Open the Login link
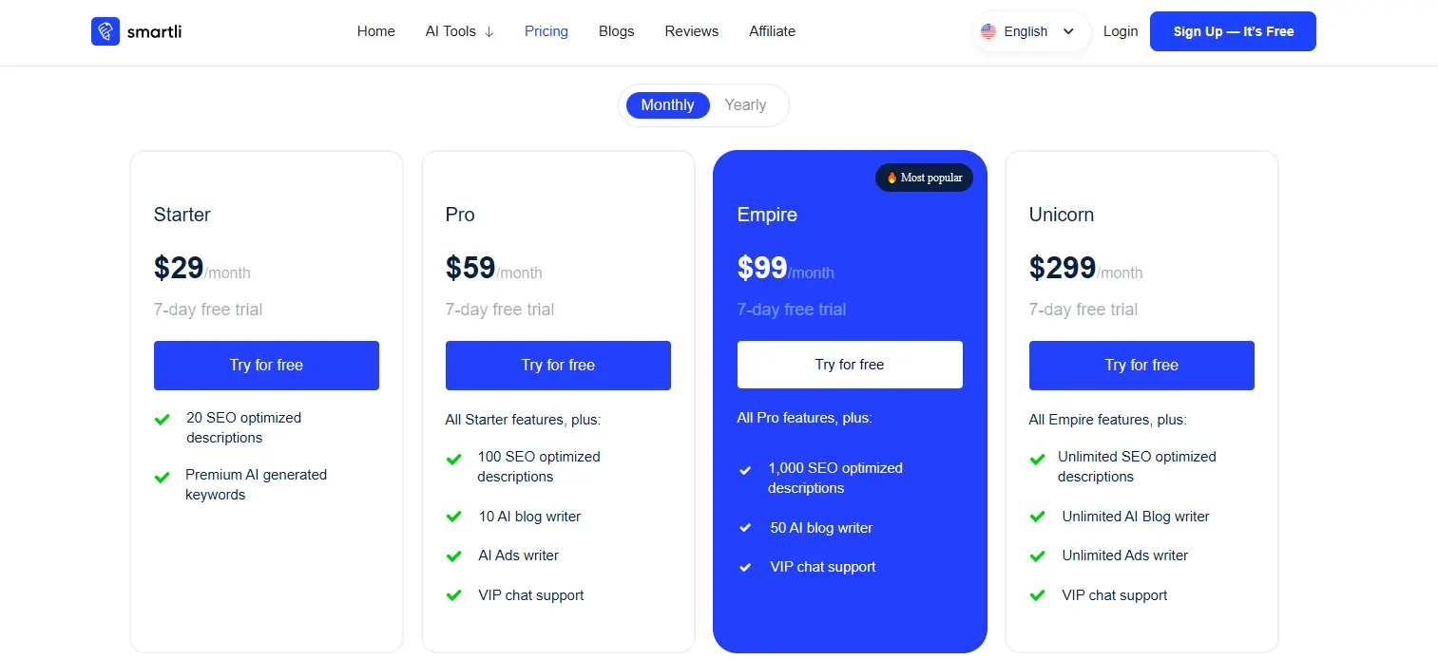 [x=1121, y=31]
